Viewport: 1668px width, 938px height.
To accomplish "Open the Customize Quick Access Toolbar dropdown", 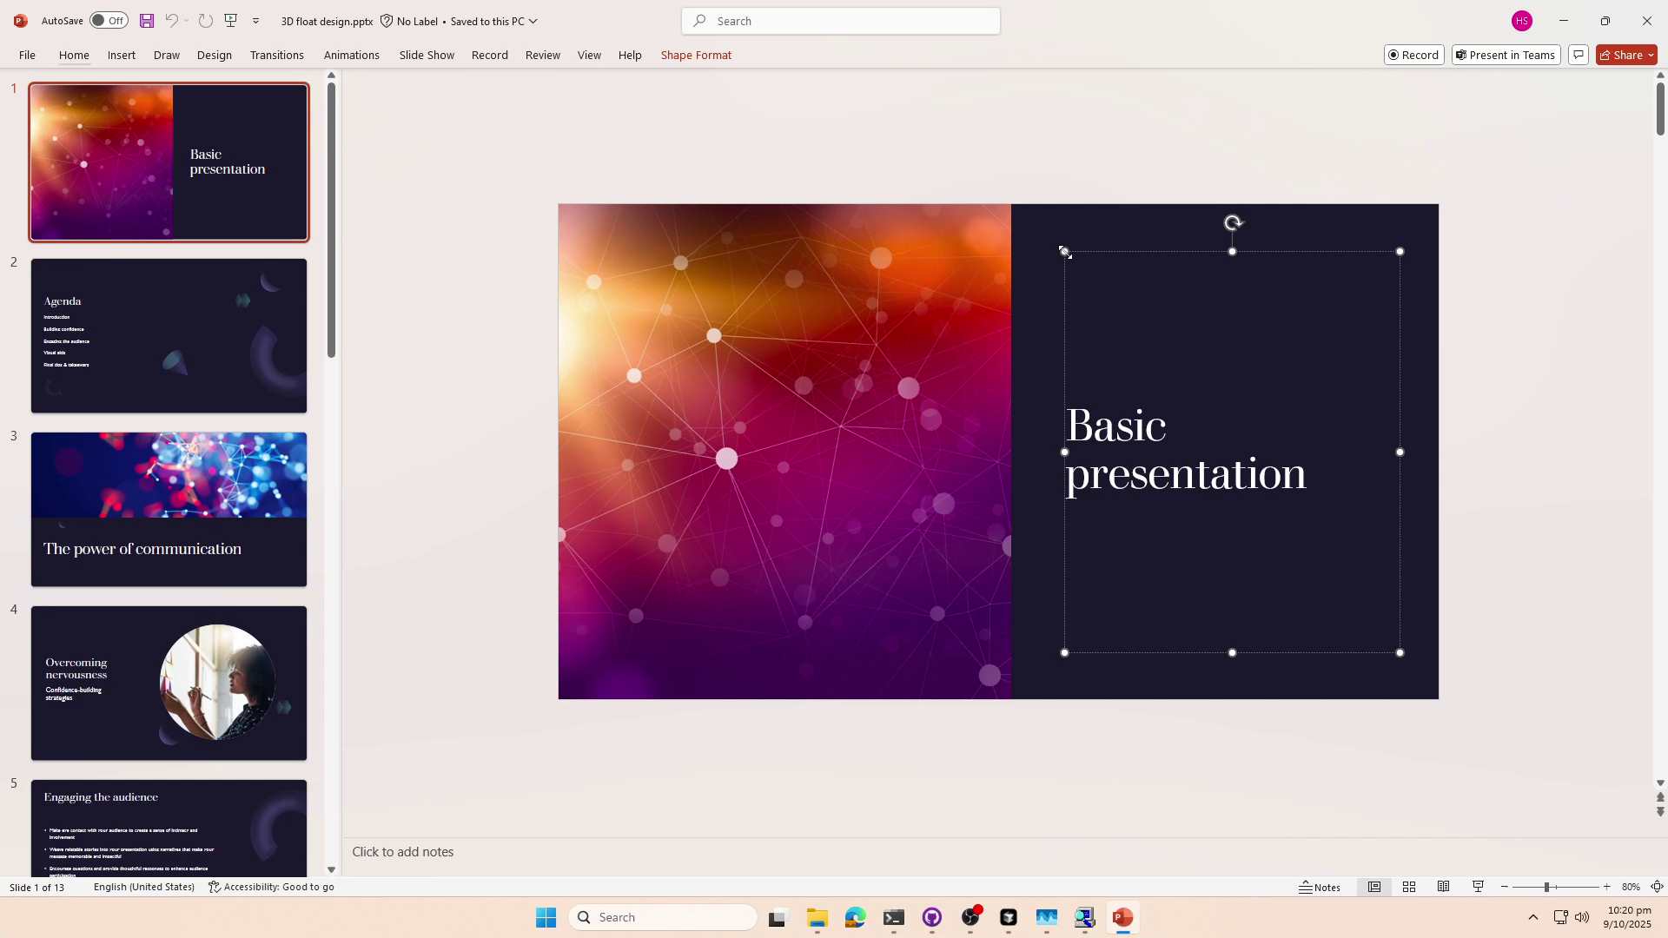I will click(x=255, y=20).
